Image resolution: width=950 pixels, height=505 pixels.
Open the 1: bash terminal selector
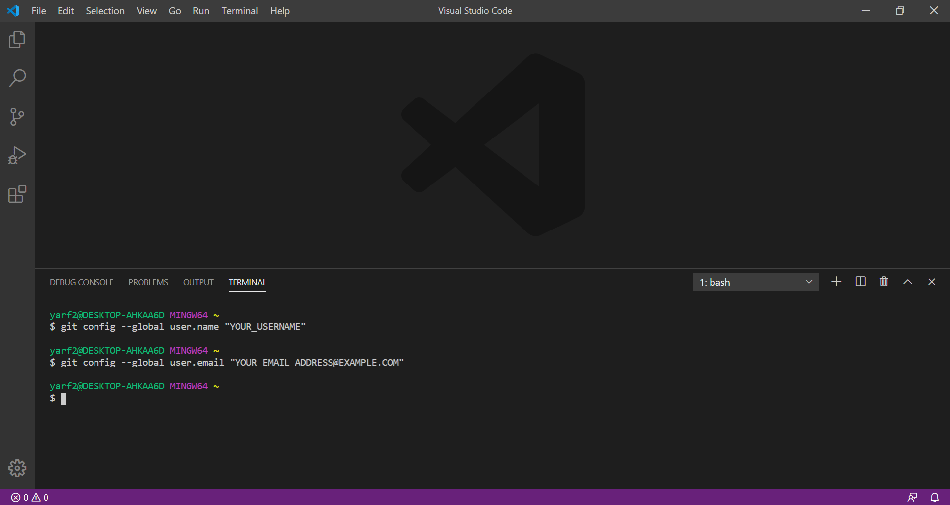[755, 282]
